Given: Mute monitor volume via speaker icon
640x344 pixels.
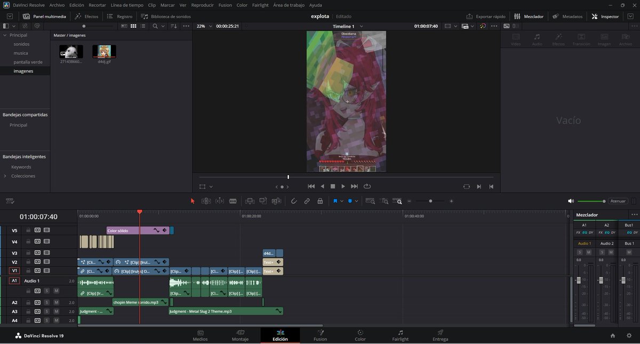Looking at the screenshot, I should tap(571, 201).
